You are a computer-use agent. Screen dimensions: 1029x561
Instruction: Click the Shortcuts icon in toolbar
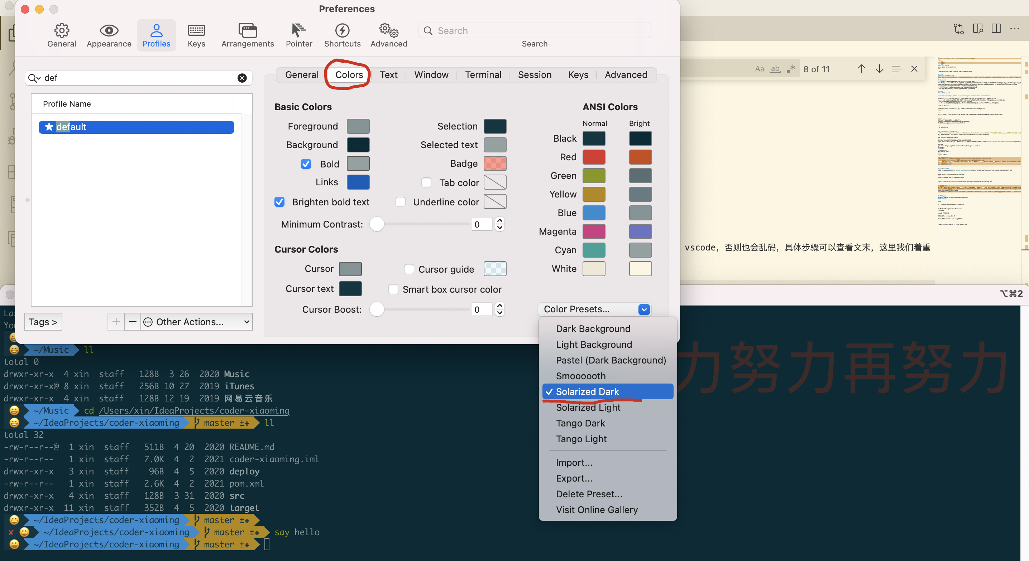coord(341,30)
